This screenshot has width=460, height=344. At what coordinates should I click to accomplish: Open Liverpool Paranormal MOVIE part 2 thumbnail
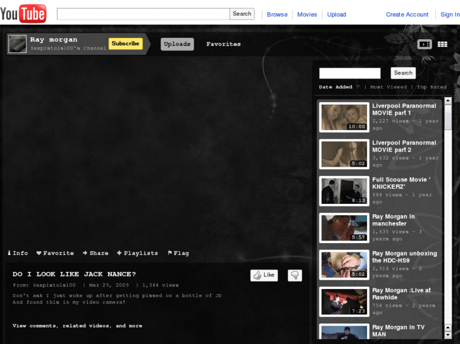click(344, 154)
